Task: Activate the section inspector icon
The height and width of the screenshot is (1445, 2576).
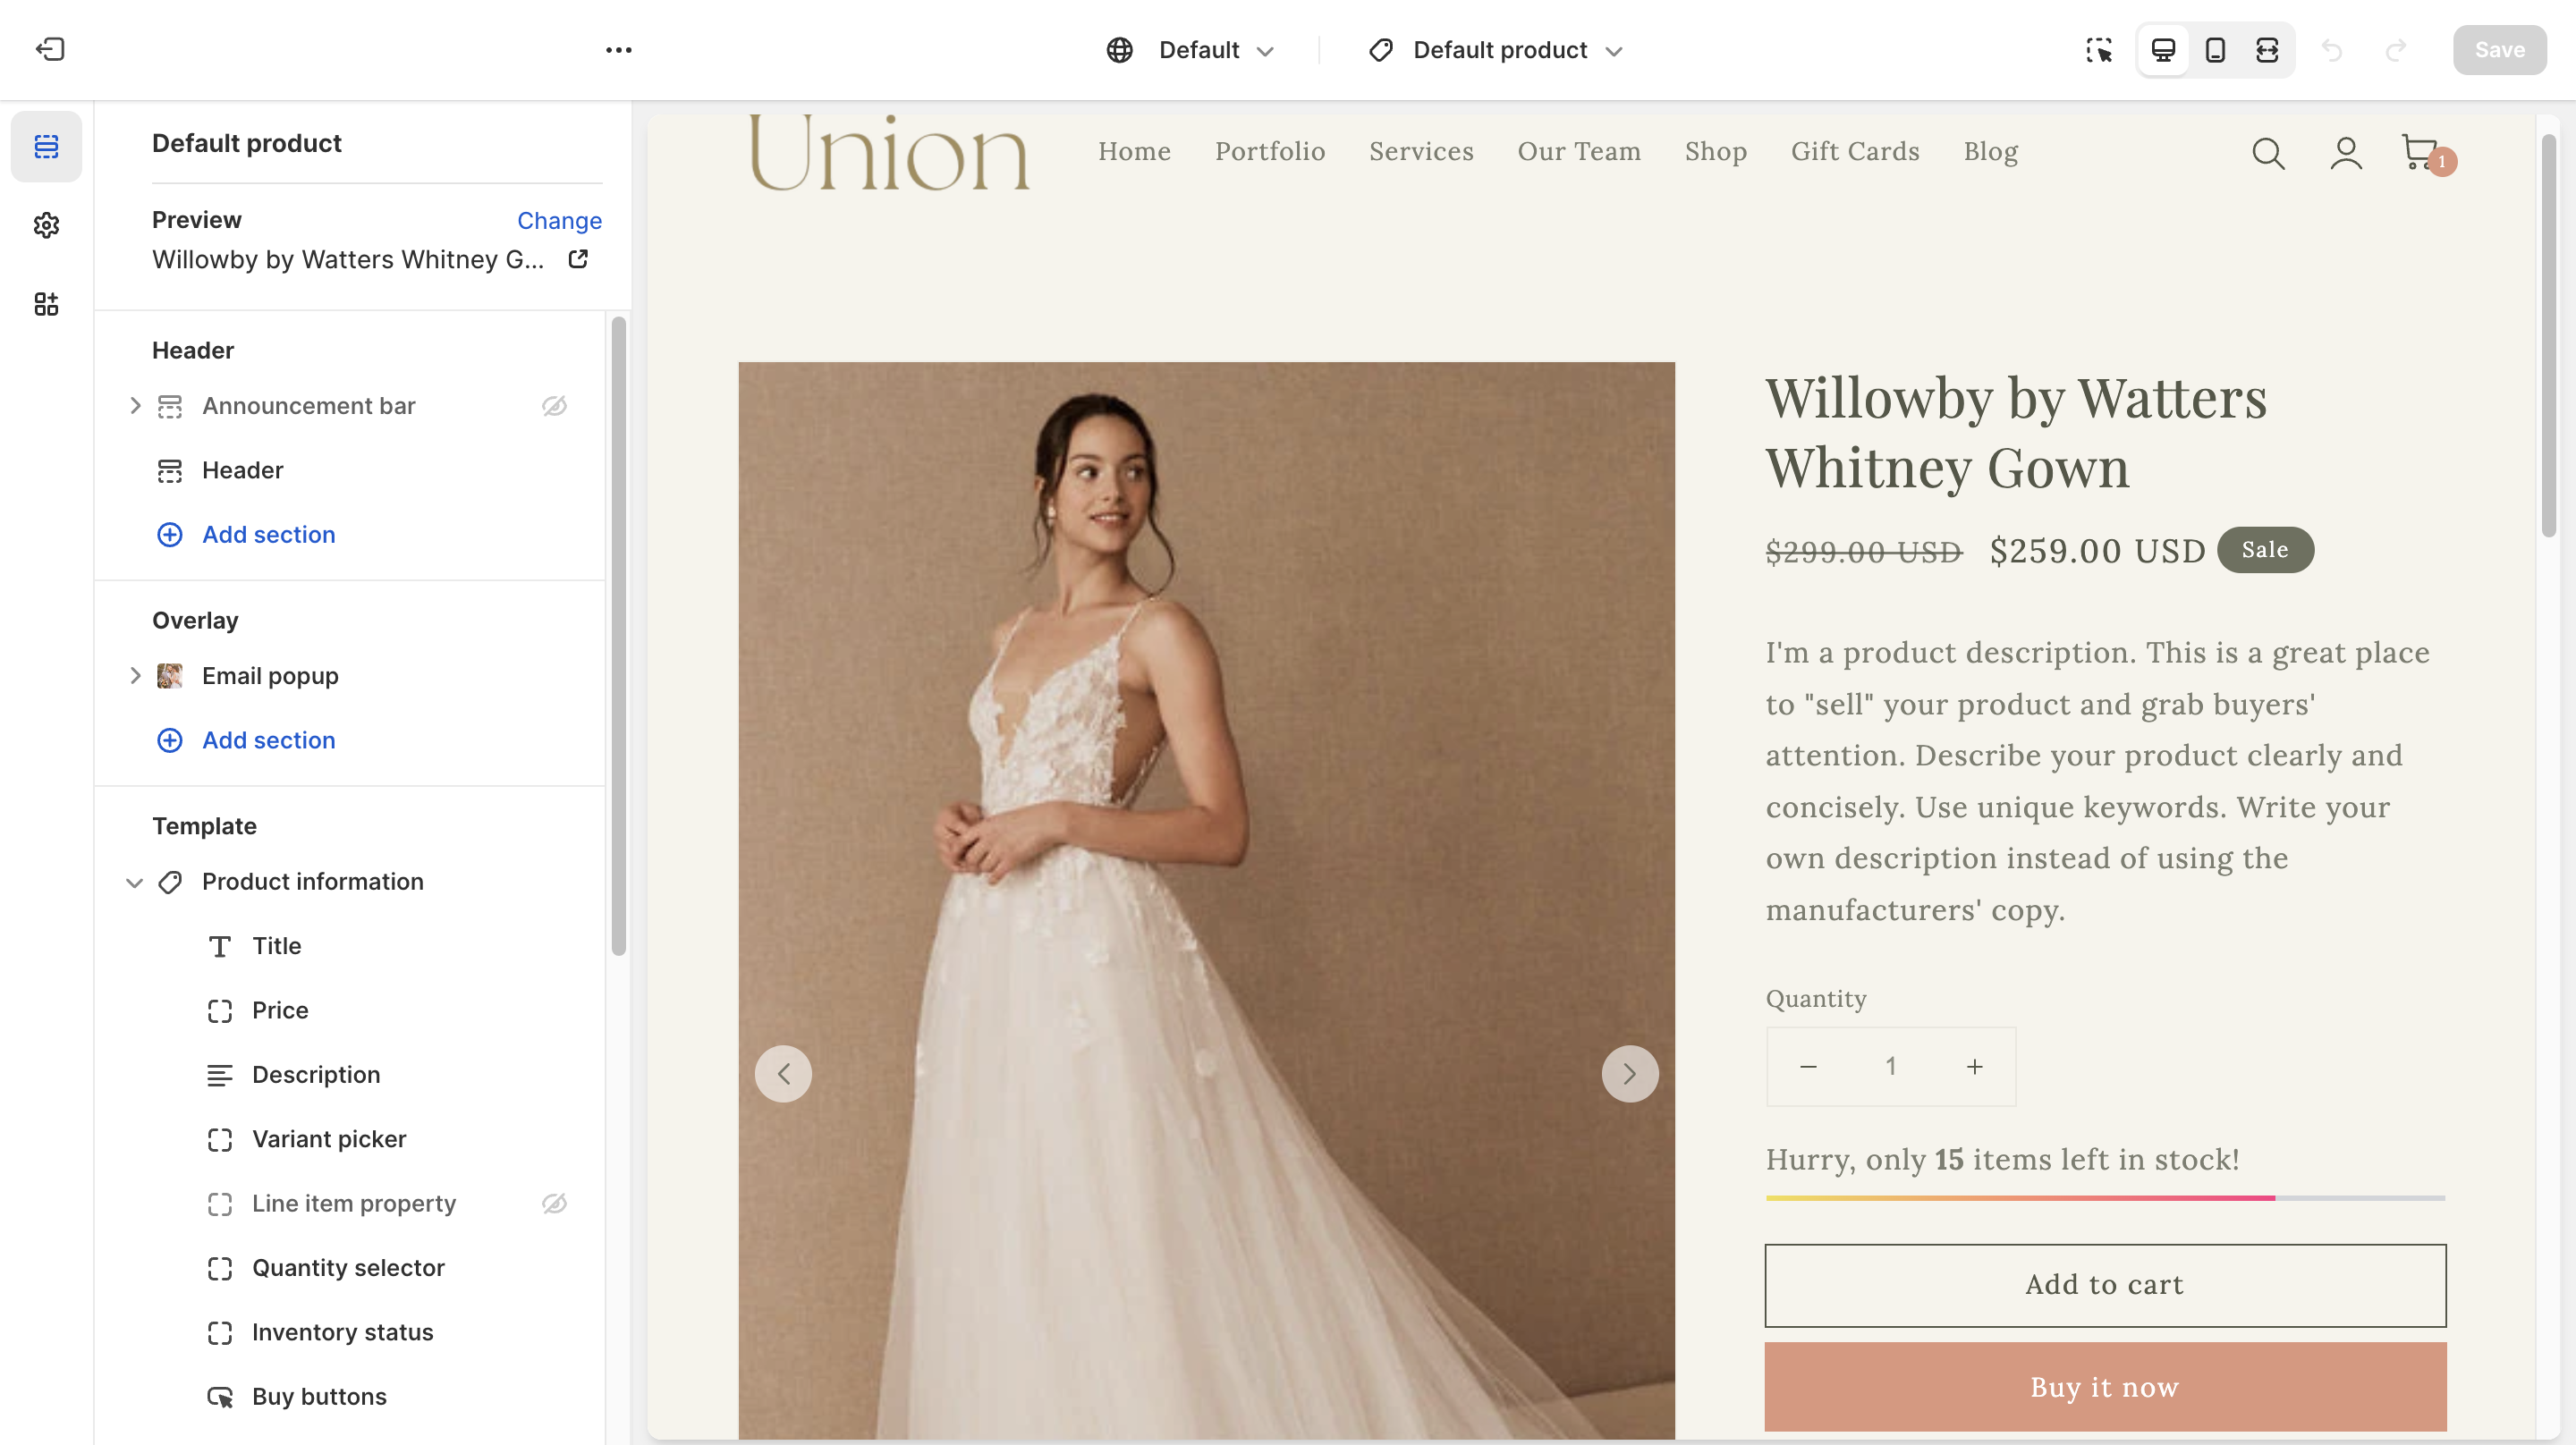Action: coord(2099,50)
